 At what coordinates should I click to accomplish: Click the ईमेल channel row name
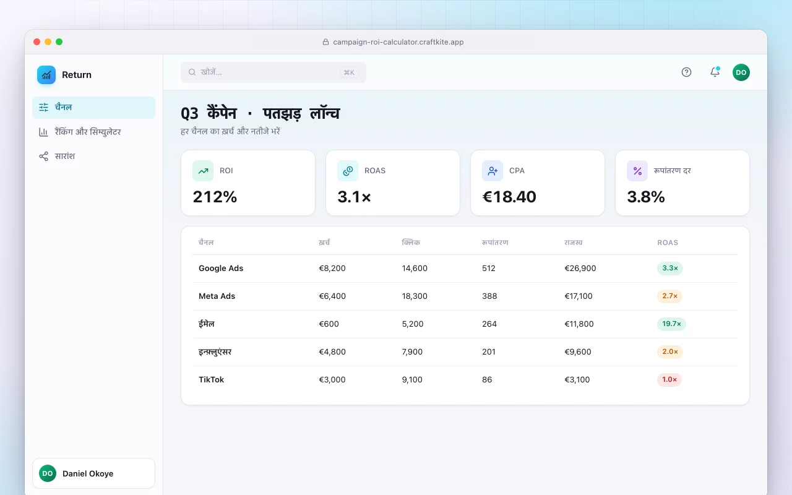coord(207,324)
